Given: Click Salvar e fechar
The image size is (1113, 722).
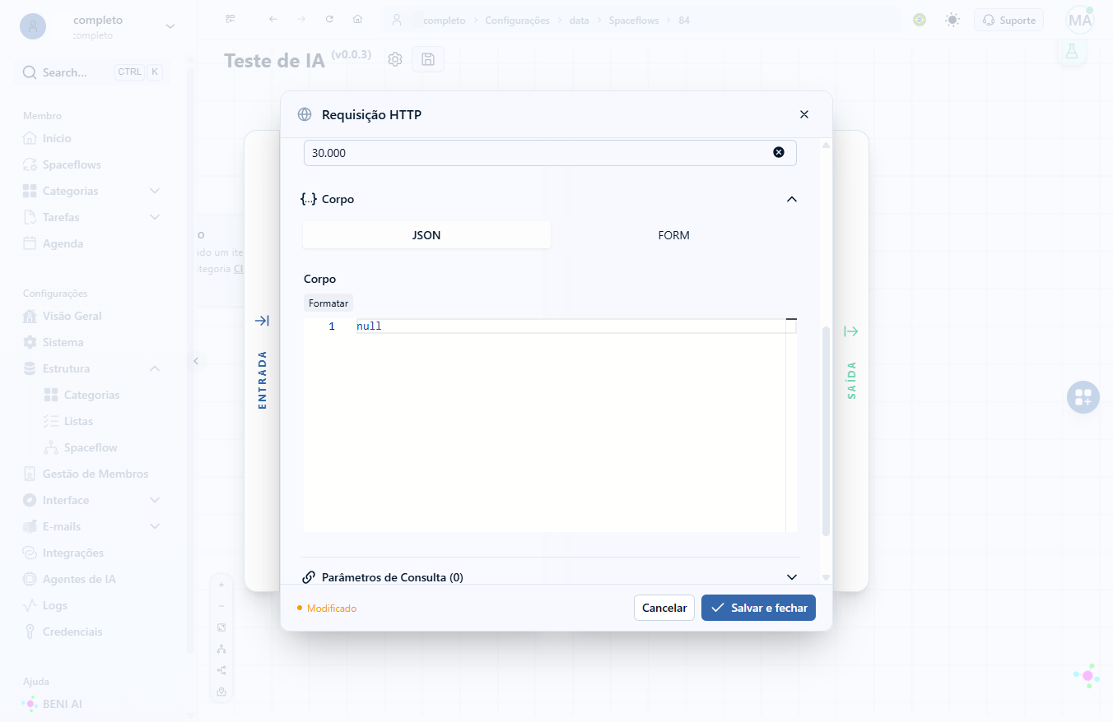Looking at the screenshot, I should tap(758, 608).
